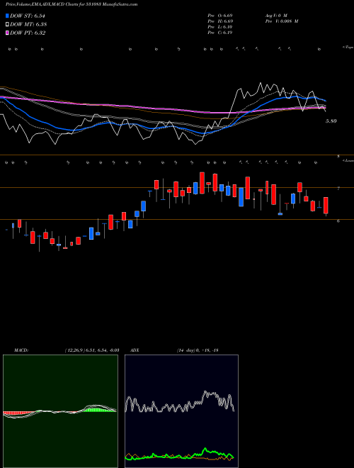Click the last red candlestick on the right
The image size is (354, 468).
coord(326,206)
